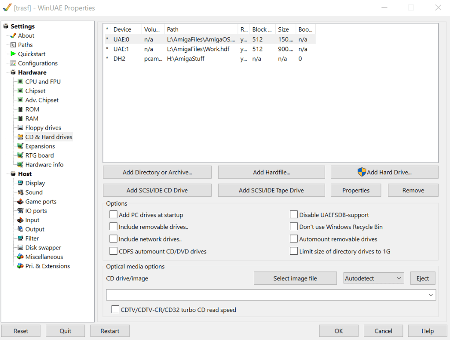Viewport: 450px width, 340px height.
Task: Click the Sound speaker icon
Action: pos(20,192)
